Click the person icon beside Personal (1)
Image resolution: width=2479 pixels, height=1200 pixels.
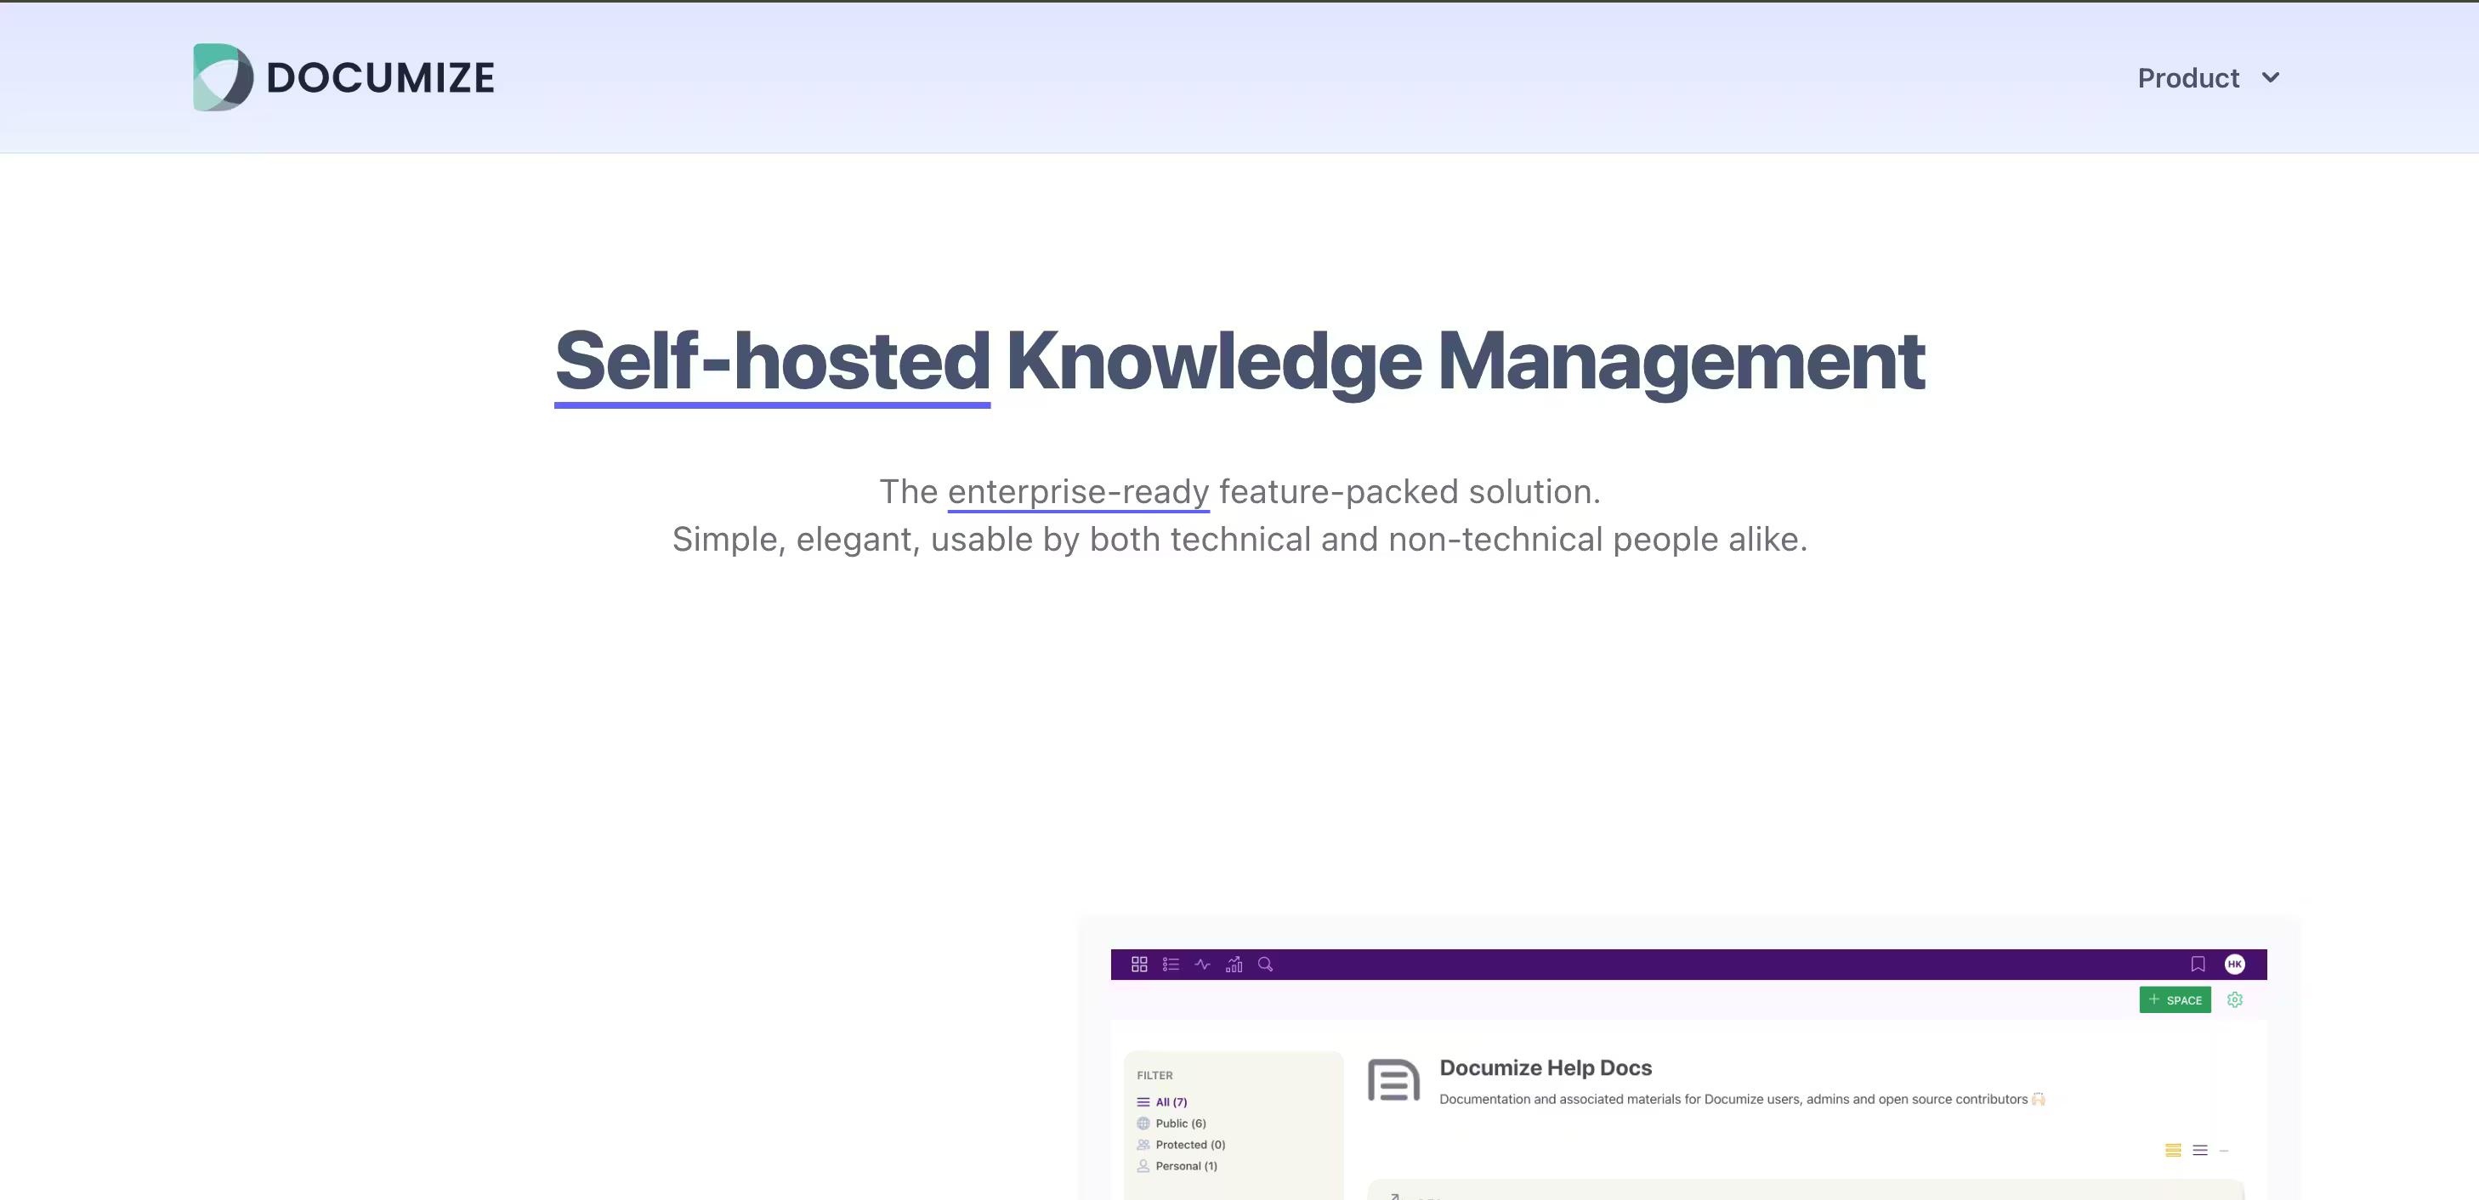click(1143, 1166)
